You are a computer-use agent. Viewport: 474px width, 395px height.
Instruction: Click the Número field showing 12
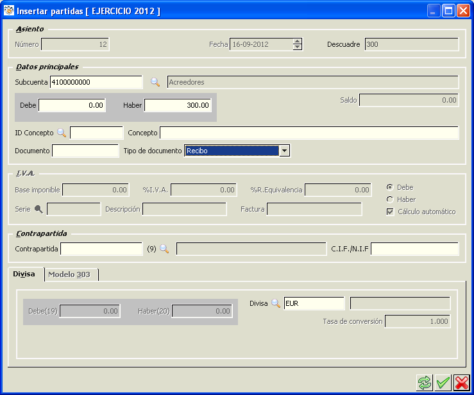click(75, 44)
